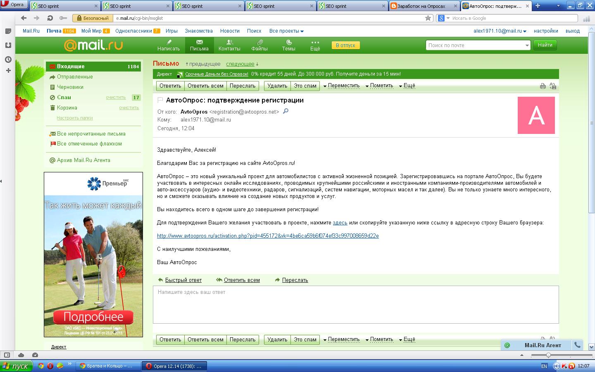This screenshot has height=372, width=595.
Task: Click the Opera Turbo icon in status bar
Action: (35, 355)
